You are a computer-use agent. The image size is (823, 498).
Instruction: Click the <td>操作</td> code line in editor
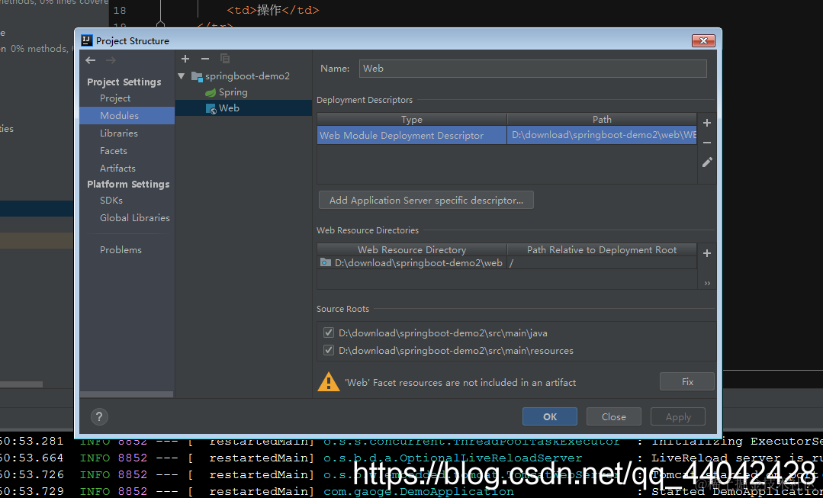tap(273, 10)
